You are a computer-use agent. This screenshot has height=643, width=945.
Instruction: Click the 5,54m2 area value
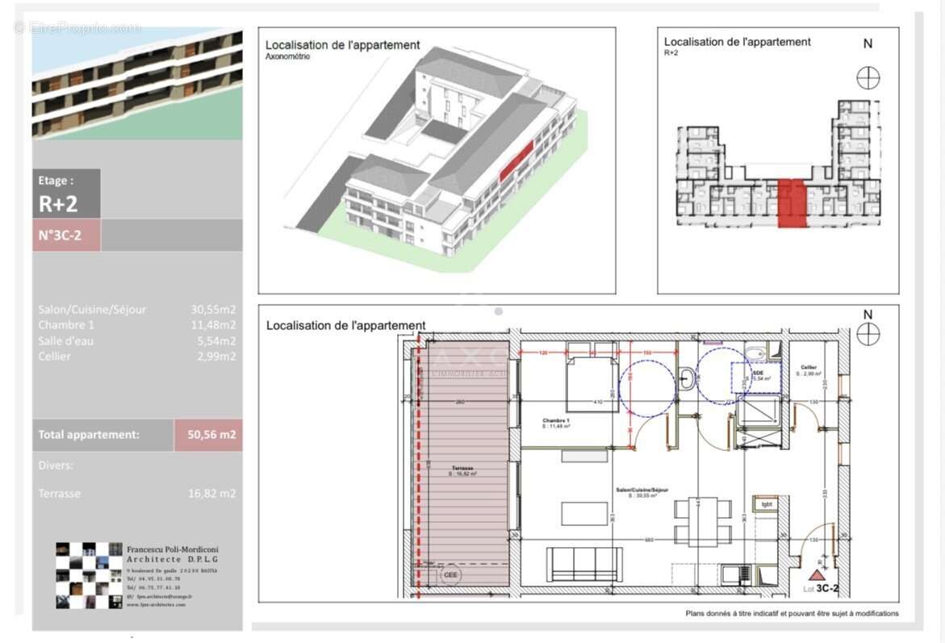pyautogui.click(x=216, y=340)
